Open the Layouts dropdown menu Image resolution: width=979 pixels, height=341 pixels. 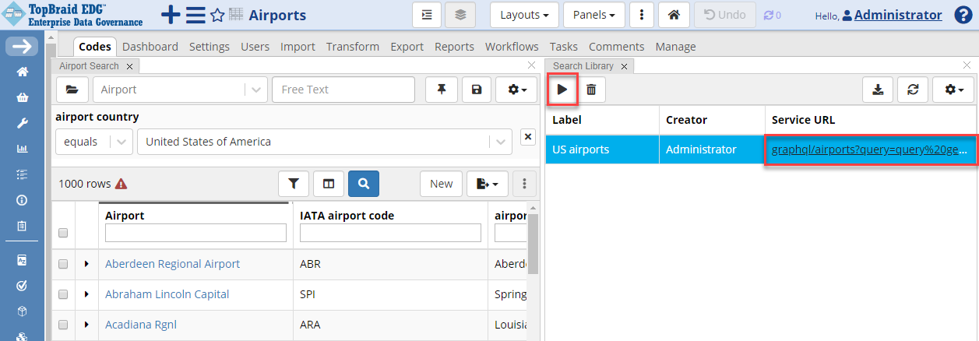(523, 15)
